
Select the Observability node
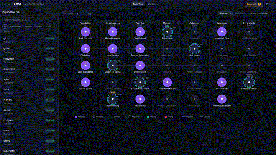222,82
